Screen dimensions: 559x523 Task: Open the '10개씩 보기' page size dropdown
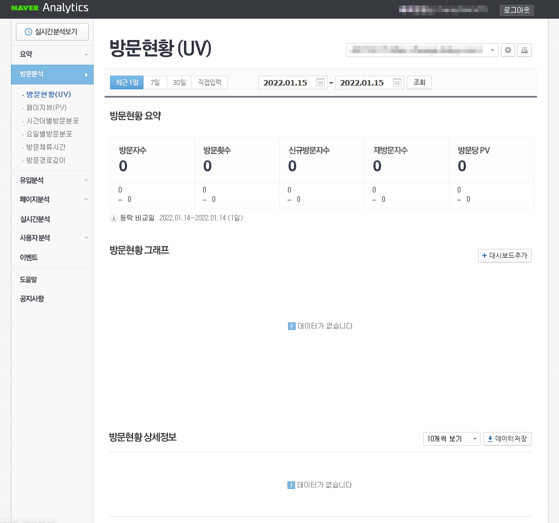coord(451,439)
